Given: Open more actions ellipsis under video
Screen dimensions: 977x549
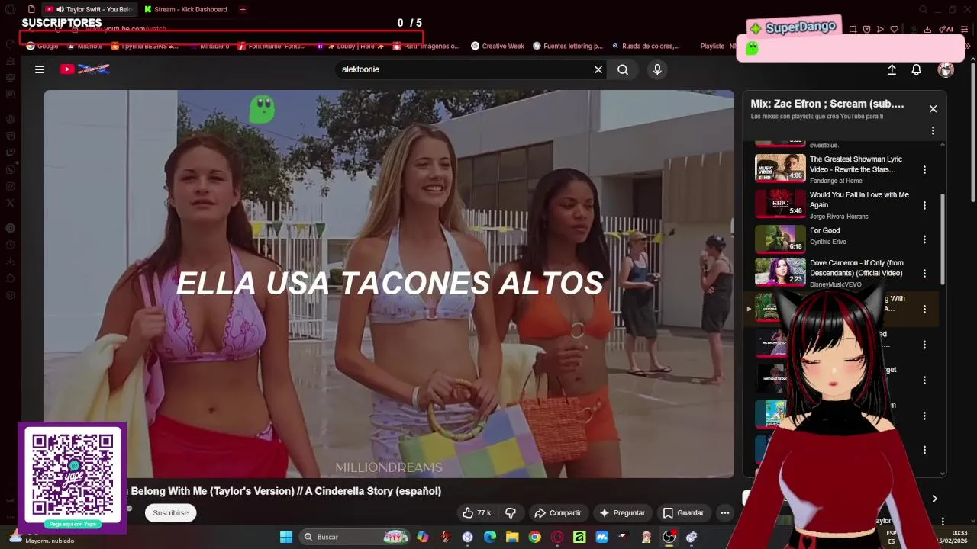Looking at the screenshot, I should (725, 513).
